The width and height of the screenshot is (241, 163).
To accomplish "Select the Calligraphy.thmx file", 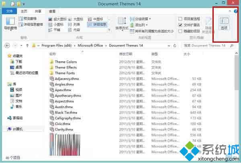I will coord(65,118).
